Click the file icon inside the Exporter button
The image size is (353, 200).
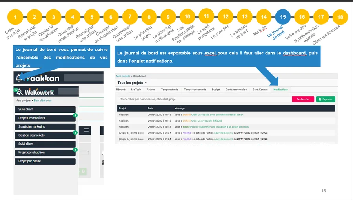(320, 99)
